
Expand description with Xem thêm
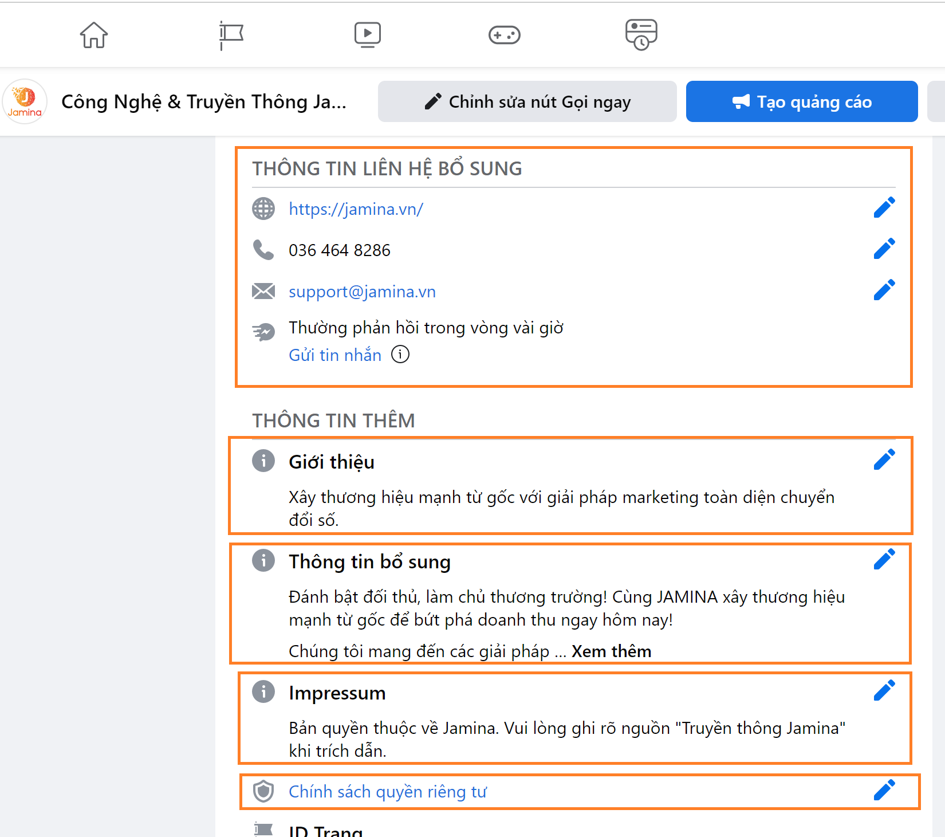pyautogui.click(x=611, y=651)
